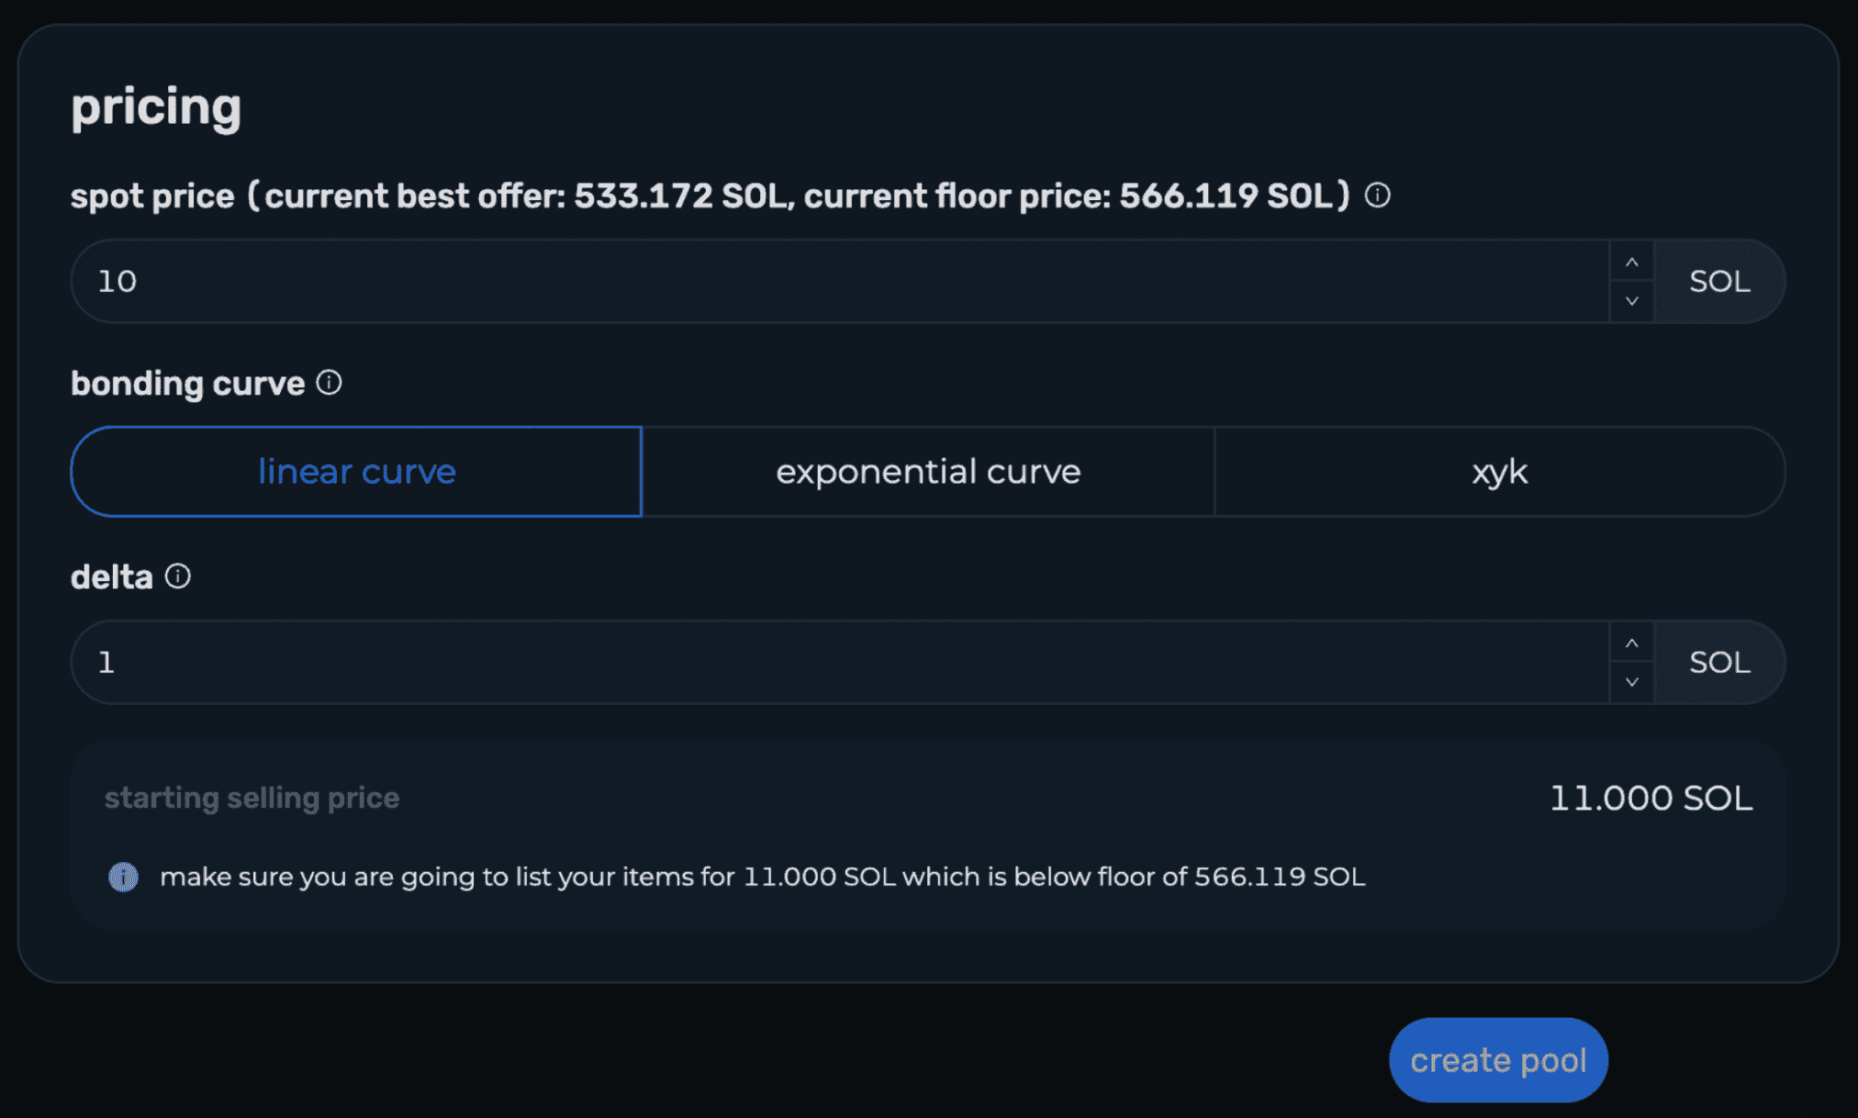This screenshot has height=1118, width=1858.
Task: Increase spot price with up arrow
Action: click(1631, 263)
